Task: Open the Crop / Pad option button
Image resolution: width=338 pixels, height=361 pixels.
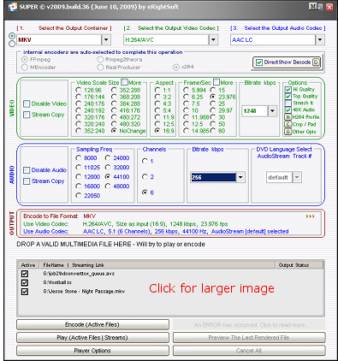Action: 288,124
